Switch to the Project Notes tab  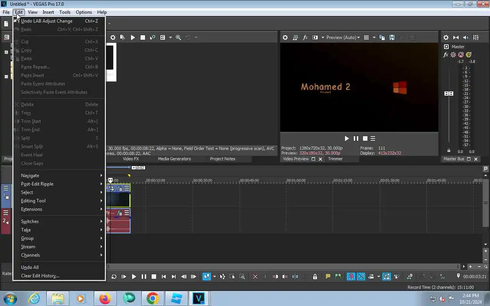222,159
